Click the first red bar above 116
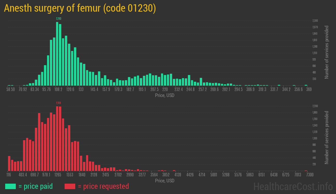Viewport: 336px width, 194px height. pyautogui.click(x=9, y=163)
